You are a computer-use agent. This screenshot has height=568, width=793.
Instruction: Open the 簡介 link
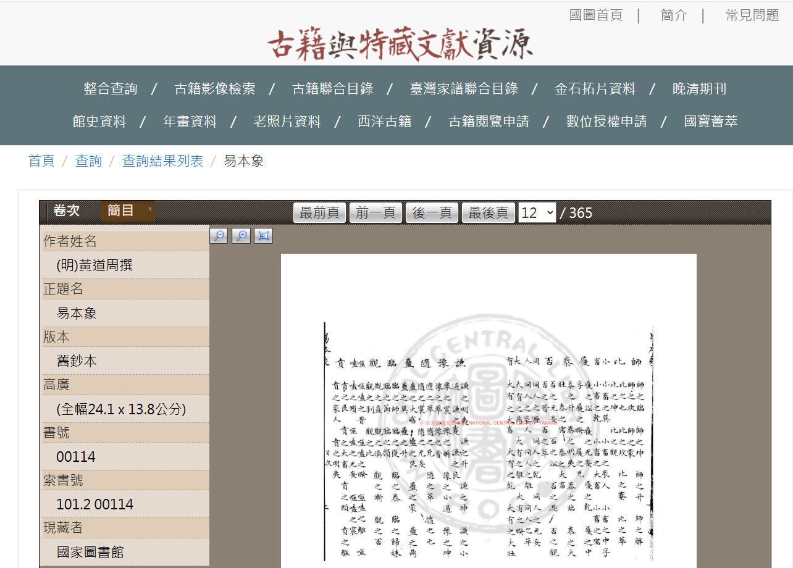pos(674,15)
